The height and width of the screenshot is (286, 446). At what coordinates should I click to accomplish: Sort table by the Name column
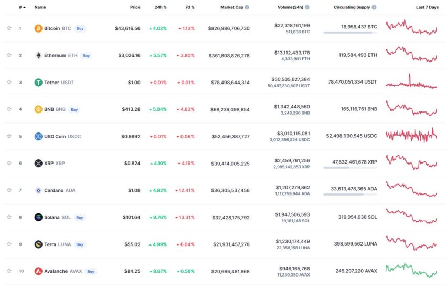pyautogui.click(x=40, y=7)
